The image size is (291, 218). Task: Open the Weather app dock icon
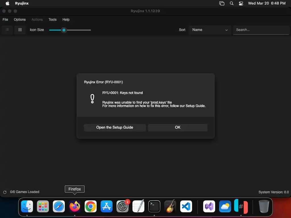(x=225, y=206)
